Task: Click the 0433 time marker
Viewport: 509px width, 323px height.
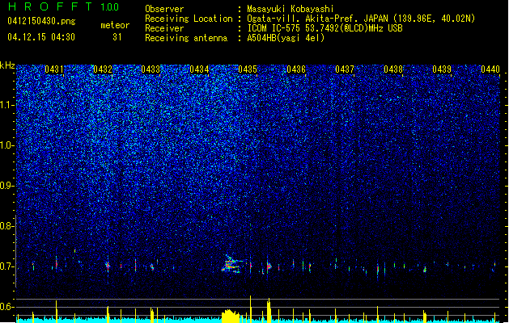Action: coord(151,69)
